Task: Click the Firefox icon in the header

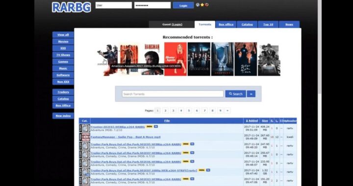Action: click(x=207, y=5)
